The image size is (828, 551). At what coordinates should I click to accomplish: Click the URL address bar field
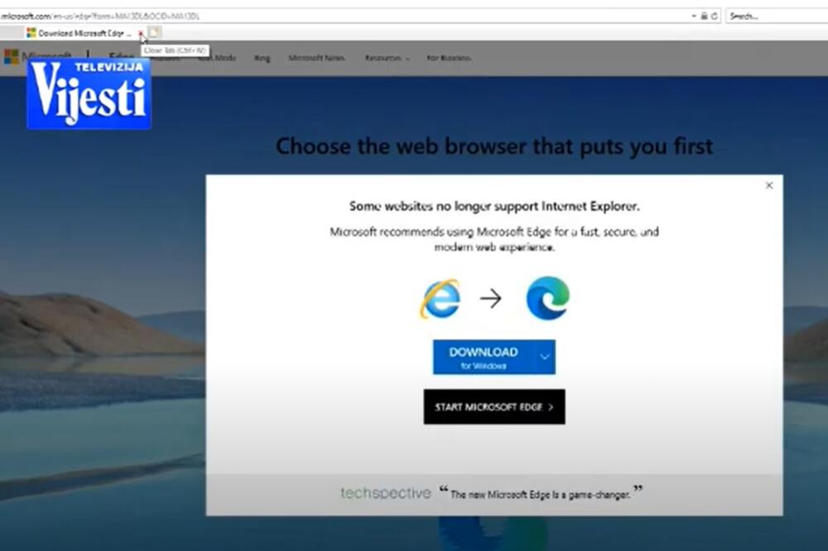[331, 16]
